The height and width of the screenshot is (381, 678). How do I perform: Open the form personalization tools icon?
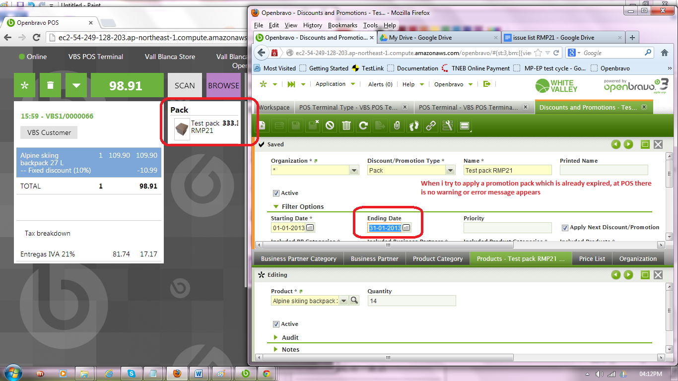[447, 126]
